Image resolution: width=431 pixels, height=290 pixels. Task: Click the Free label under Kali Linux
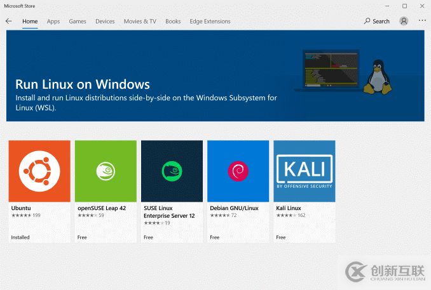click(280, 237)
